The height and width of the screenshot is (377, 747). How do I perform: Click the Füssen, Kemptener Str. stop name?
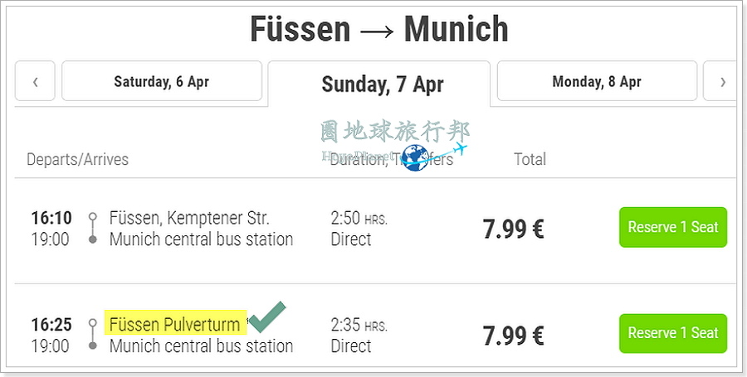(189, 218)
